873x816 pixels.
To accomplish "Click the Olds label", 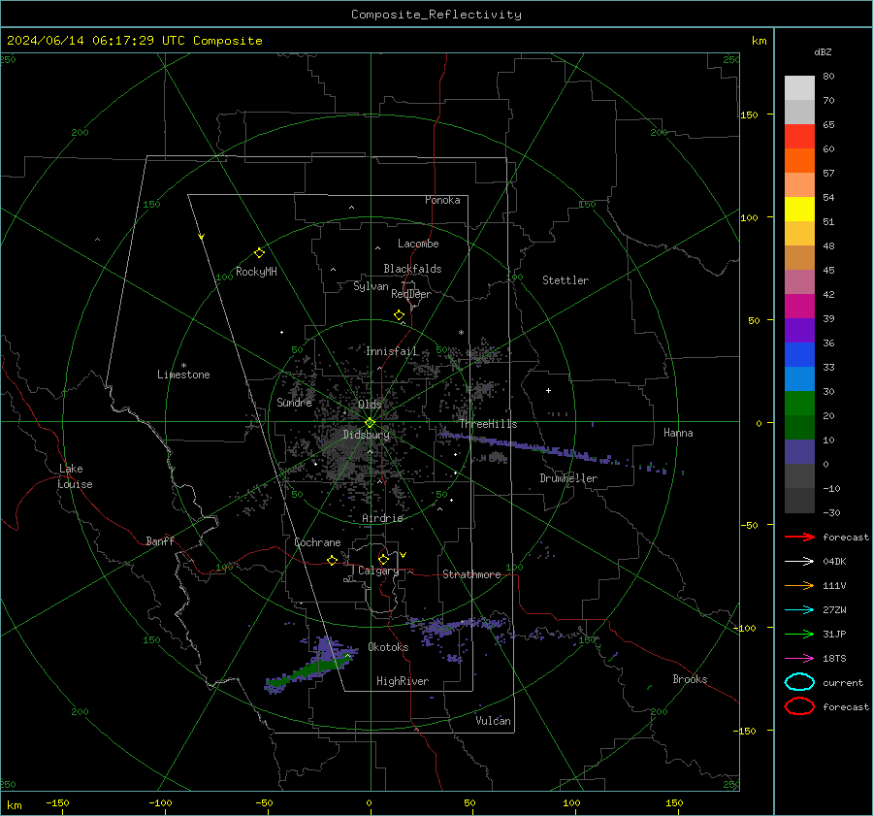I will (x=370, y=405).
